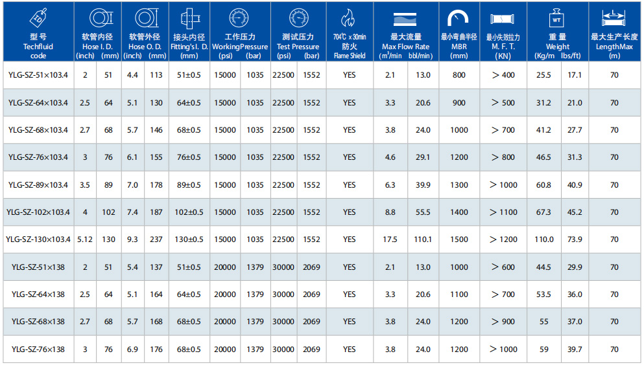644x365 pixels.
Task: Click the > 1200 M.F.T. value
Action: coord(503,239)
